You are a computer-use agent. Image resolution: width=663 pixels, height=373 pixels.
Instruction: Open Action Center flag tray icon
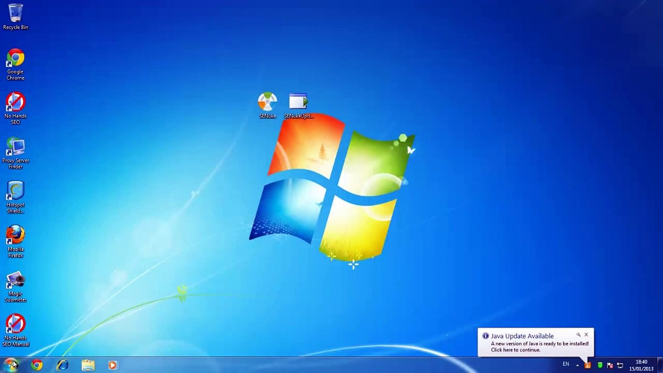[610, 365]
